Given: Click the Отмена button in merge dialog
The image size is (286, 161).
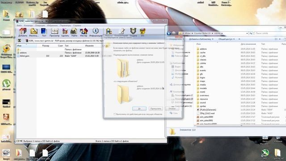Looking at the screenshot, I should (172, 109).
